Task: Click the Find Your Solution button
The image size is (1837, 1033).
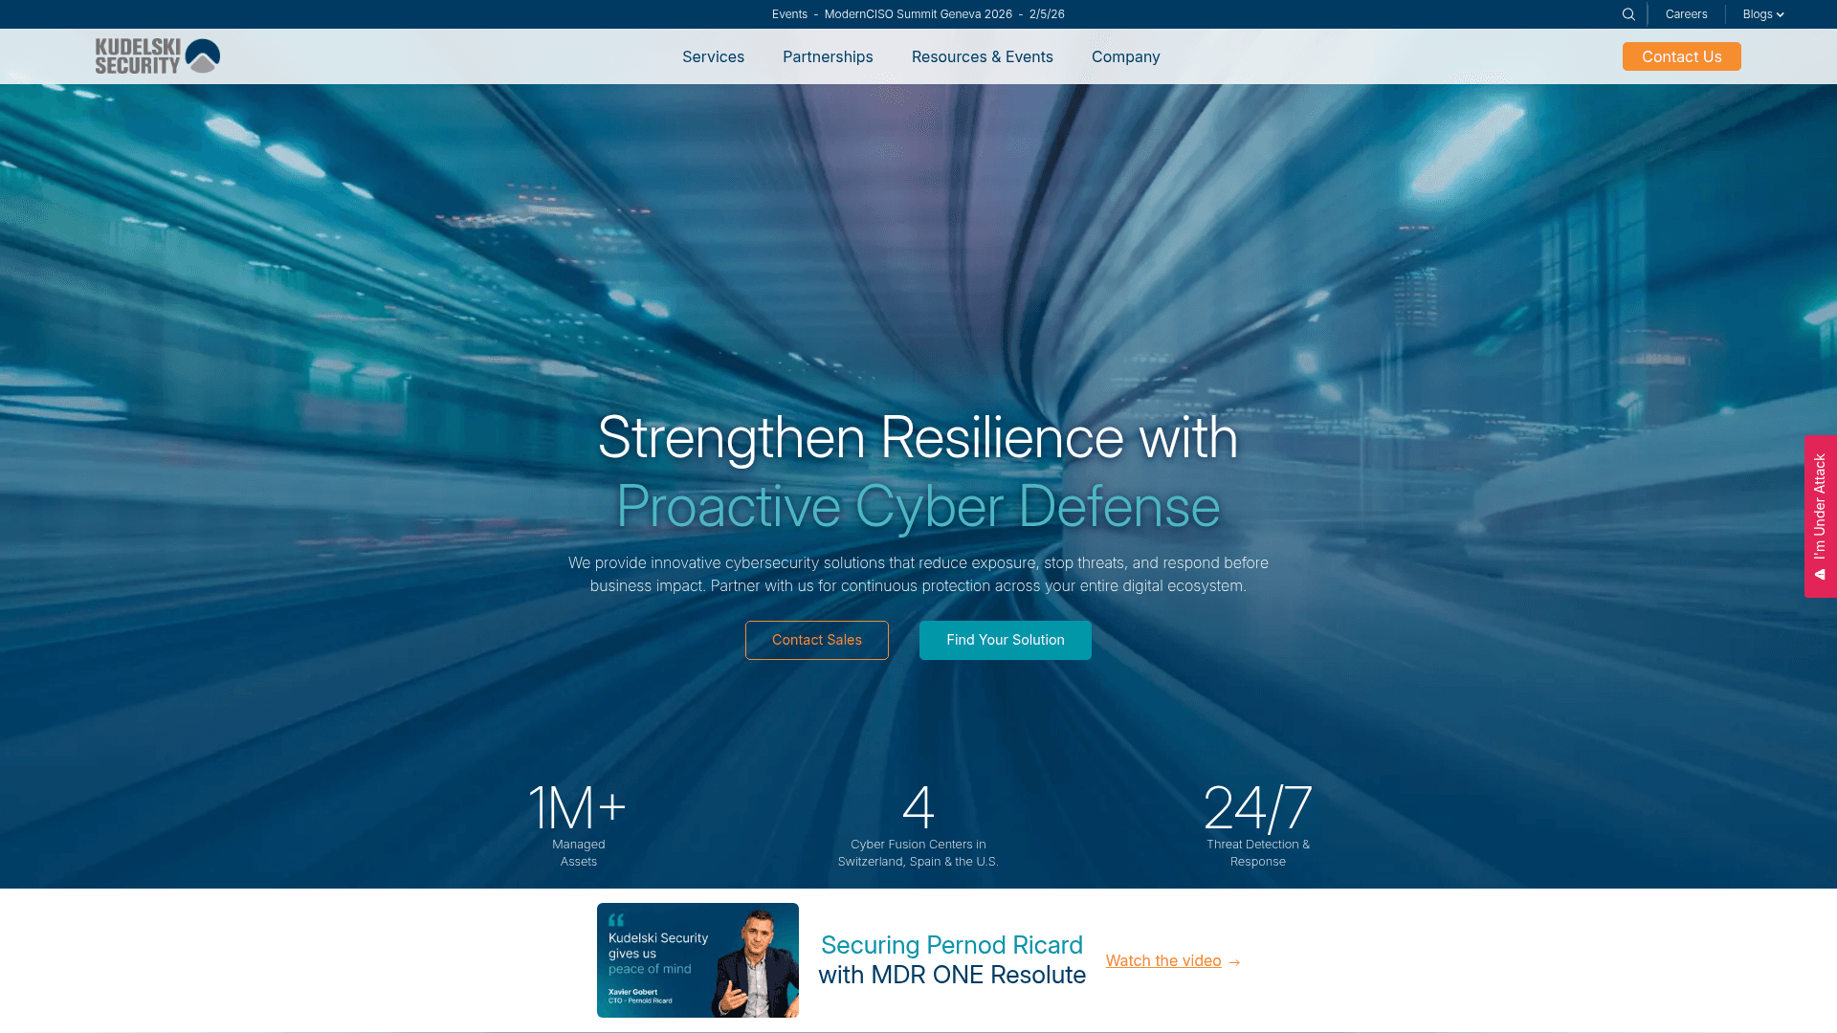Action: tap(1005, 640)
